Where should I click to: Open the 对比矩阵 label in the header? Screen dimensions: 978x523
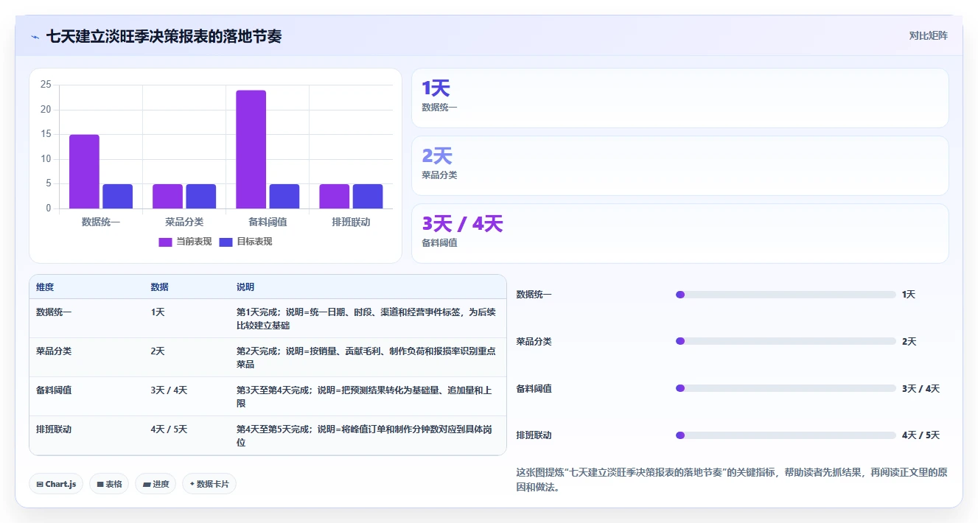pos(928,35)
